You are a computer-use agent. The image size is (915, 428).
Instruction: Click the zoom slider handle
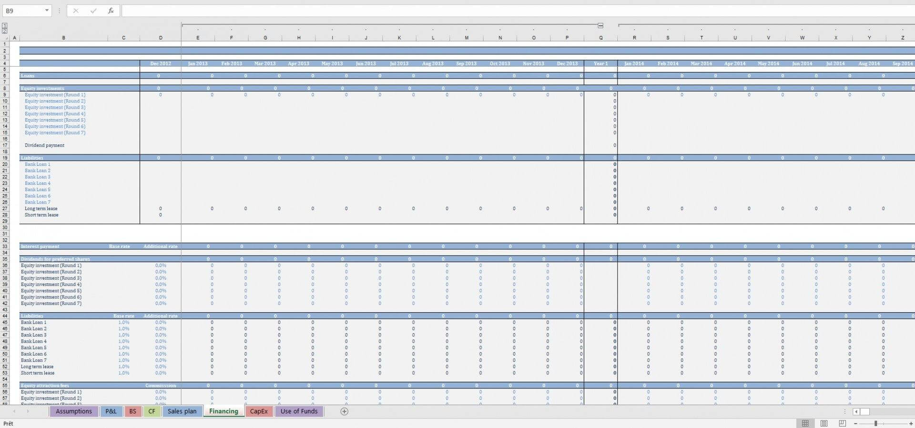[875, 423]
